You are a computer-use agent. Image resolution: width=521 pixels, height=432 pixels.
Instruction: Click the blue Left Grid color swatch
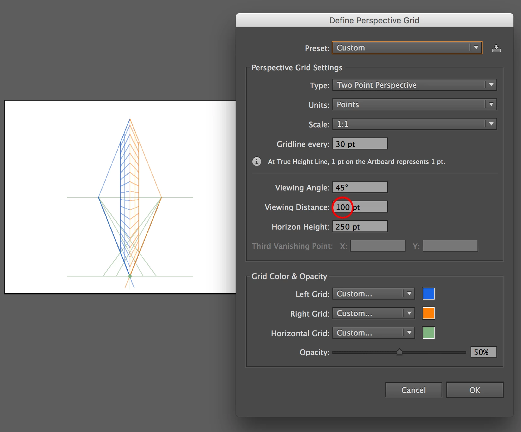pyautogui.click(x=428, y=294)
